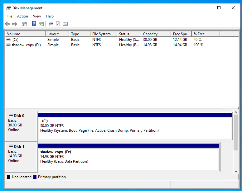Sort by the Capacity column header

156,34
